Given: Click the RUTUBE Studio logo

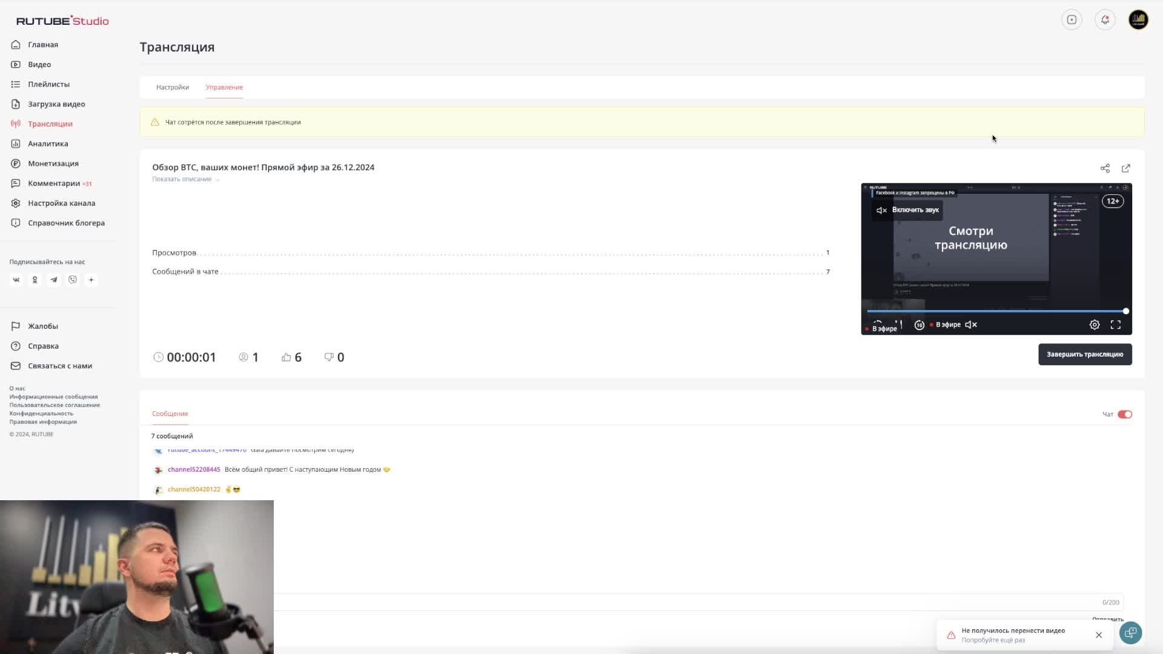Looking at the screenshot, I should 62,21.
